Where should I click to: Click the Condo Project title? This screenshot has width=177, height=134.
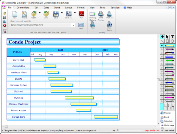(25, 42)
